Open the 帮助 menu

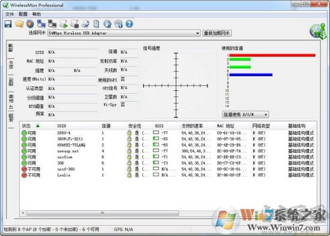[37, 14]
